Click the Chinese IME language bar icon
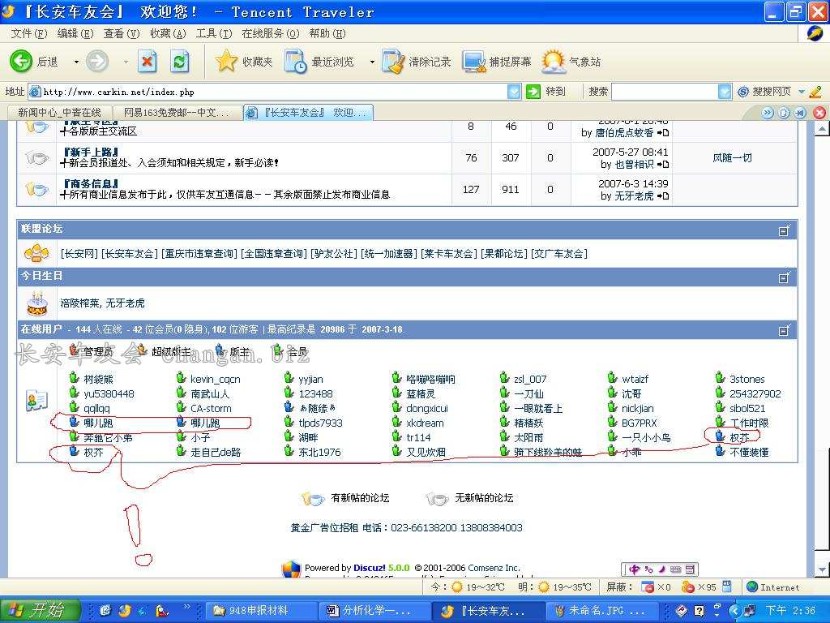 [635, 569]
